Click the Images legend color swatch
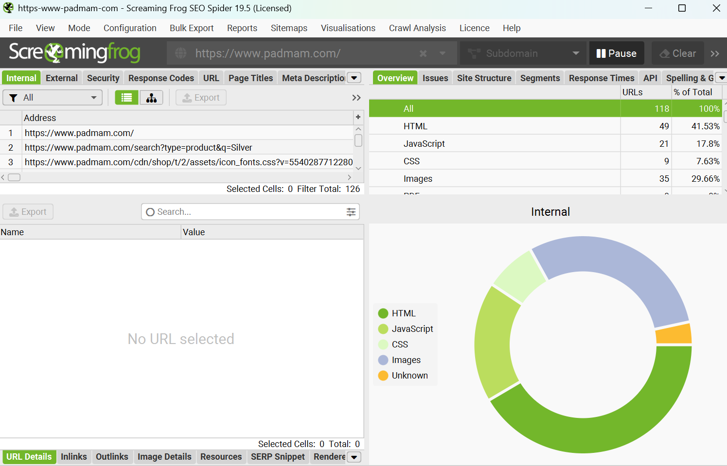The width and height of the screenshot is (727, 466). (383, 360)
